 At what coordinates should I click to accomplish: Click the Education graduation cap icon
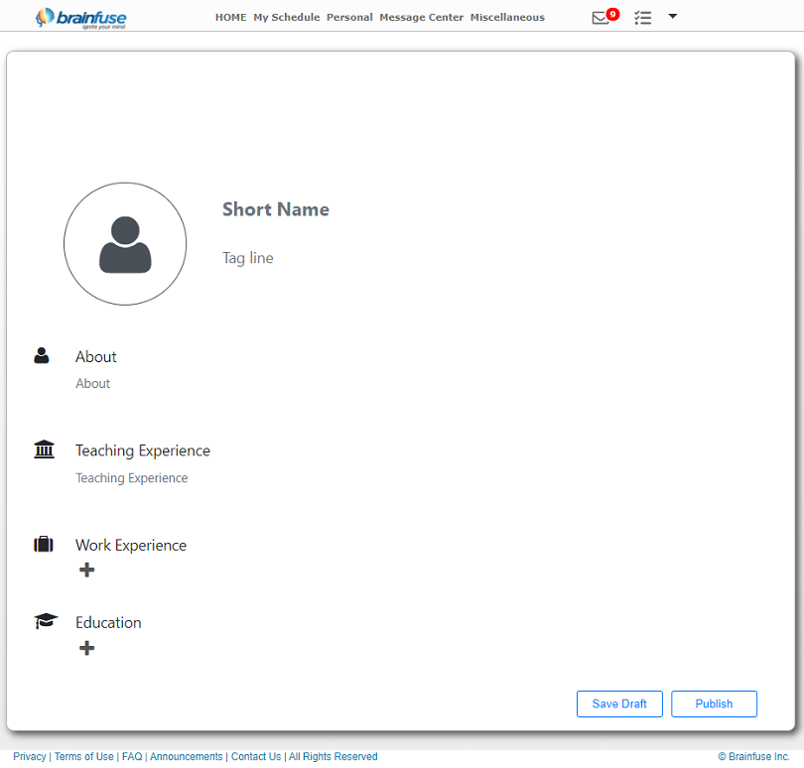tap(46, 621)
